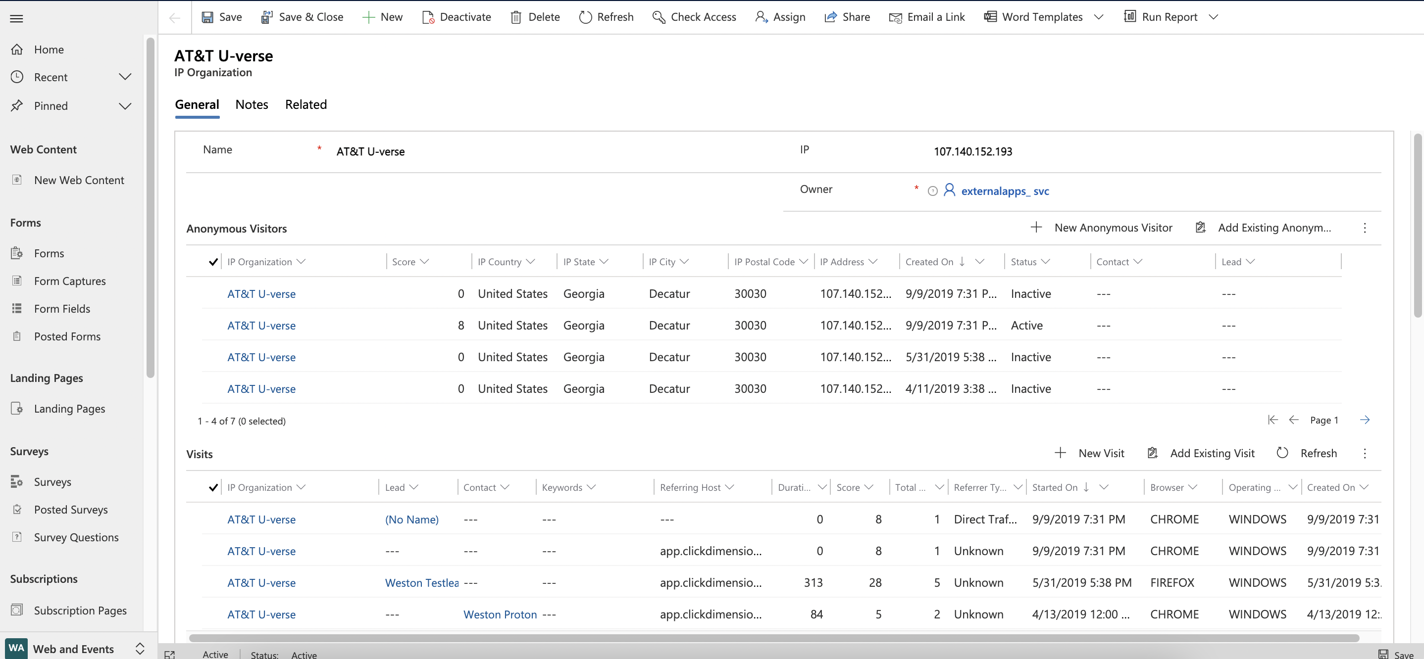Click the Check Access icon
Image resolution: width=1424 pixels, height=659 pixels.
[x=659, y=17]
